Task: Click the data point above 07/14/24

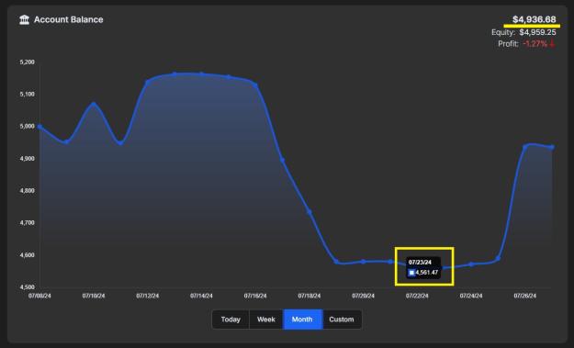Action: (x=202, y=74)
